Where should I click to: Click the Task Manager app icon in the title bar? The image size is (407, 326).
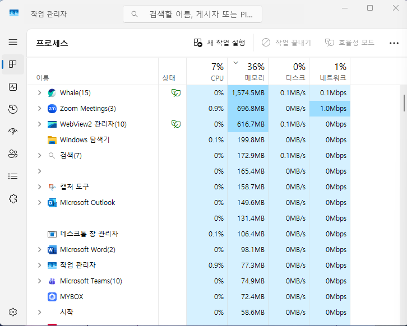tap(14, 13)
